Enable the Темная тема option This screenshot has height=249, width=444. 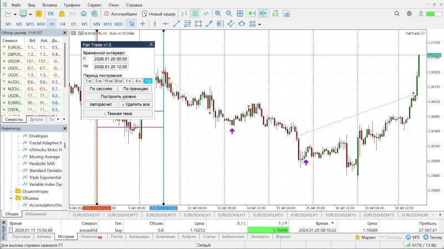[x=118, y=113]
